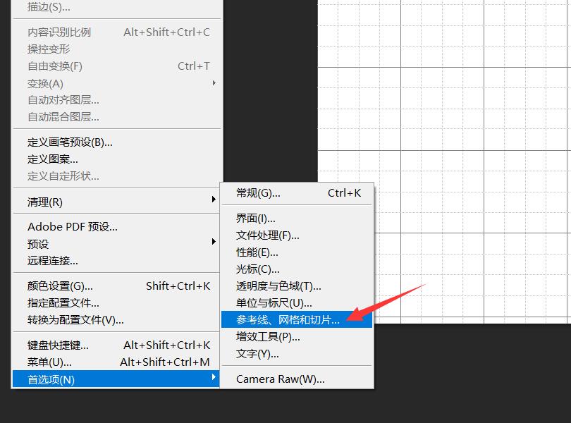Expand the 预设 submenu
571x423 pixels.
pyautogui.click(x=117, y=244)
